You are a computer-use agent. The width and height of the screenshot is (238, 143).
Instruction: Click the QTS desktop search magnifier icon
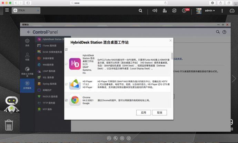point(140,11)
